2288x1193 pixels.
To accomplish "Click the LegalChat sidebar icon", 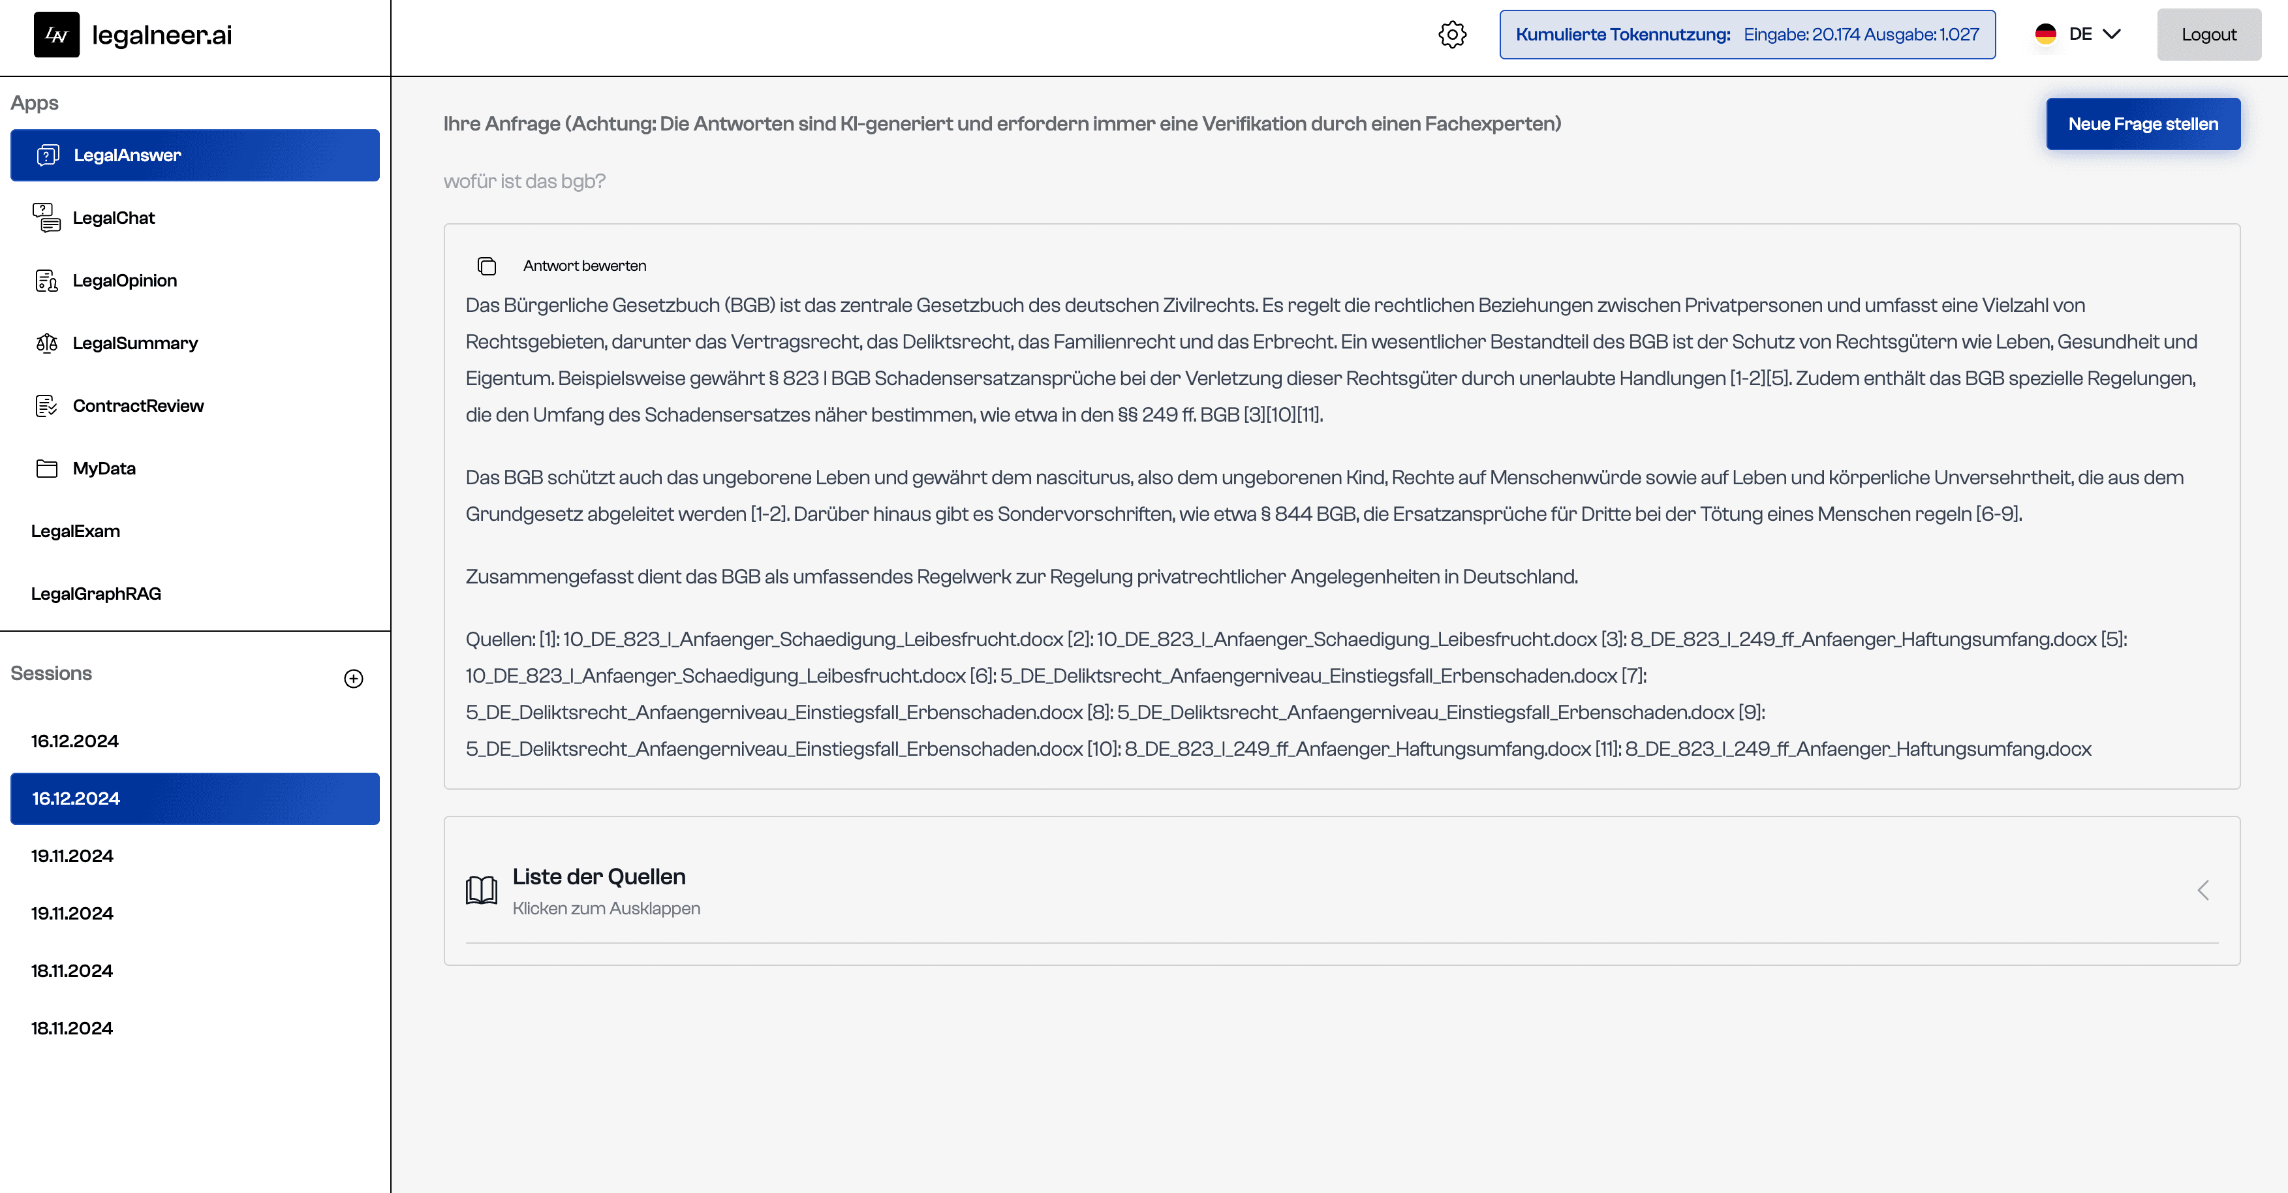I will pyautogui.click(x=46, y=217).
